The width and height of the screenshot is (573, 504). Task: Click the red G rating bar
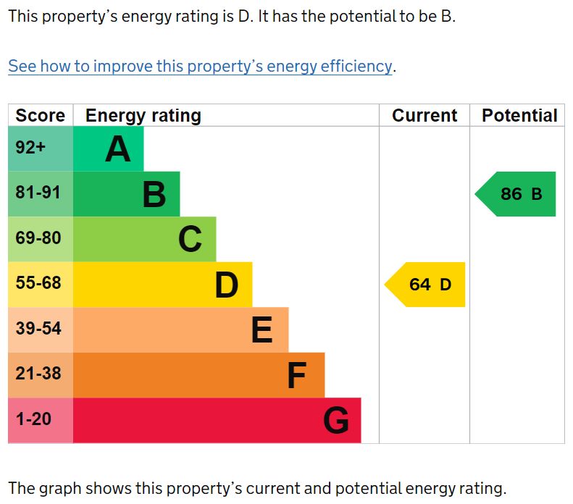pos(217,420)
